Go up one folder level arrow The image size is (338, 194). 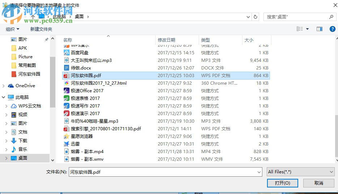[33, 17]
